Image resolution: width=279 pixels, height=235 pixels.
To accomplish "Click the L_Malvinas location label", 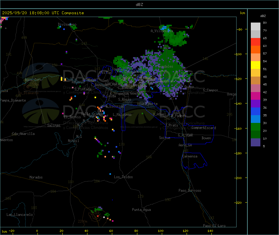I will point(122,115).
